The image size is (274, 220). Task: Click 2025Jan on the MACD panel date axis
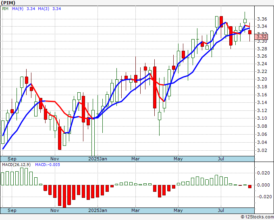coord(98,210)
